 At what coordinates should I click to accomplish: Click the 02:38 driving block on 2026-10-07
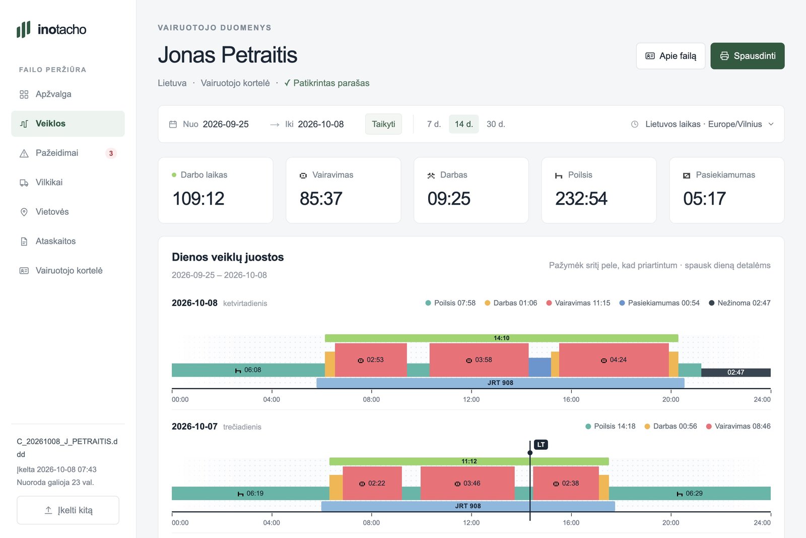pyautogui.click(x=566, y=484)
